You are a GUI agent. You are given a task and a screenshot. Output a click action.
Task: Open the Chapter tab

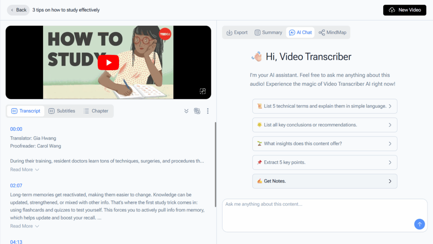coord(96,111)
